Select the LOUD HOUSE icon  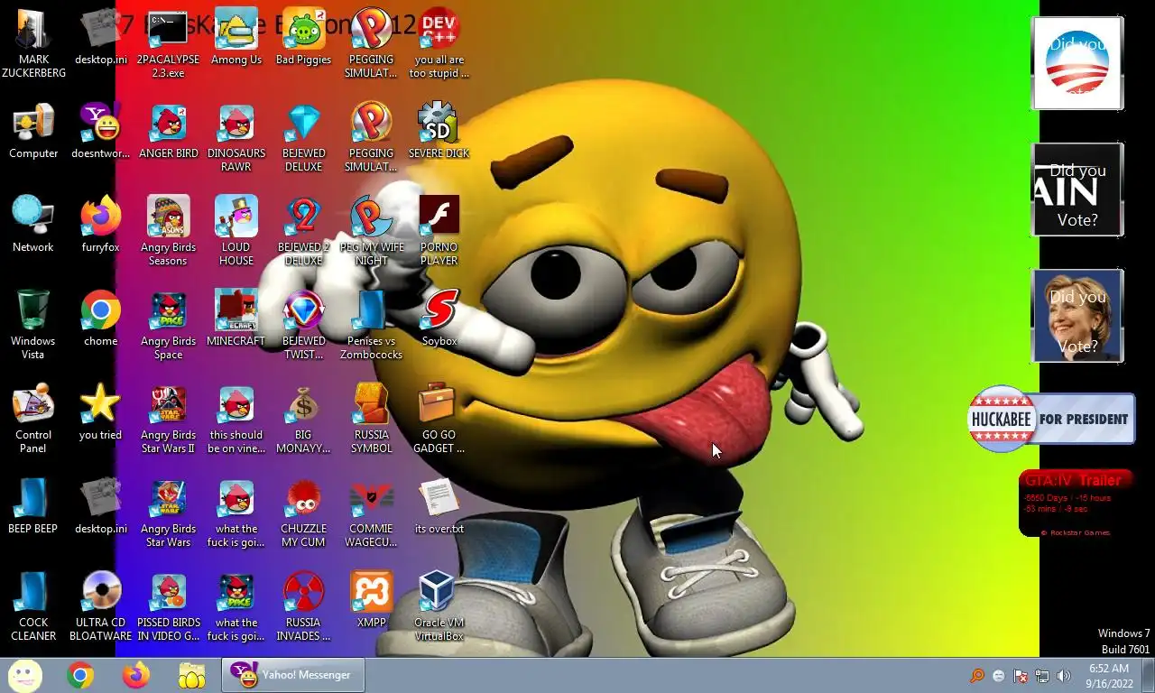click(x=236, y=230)
